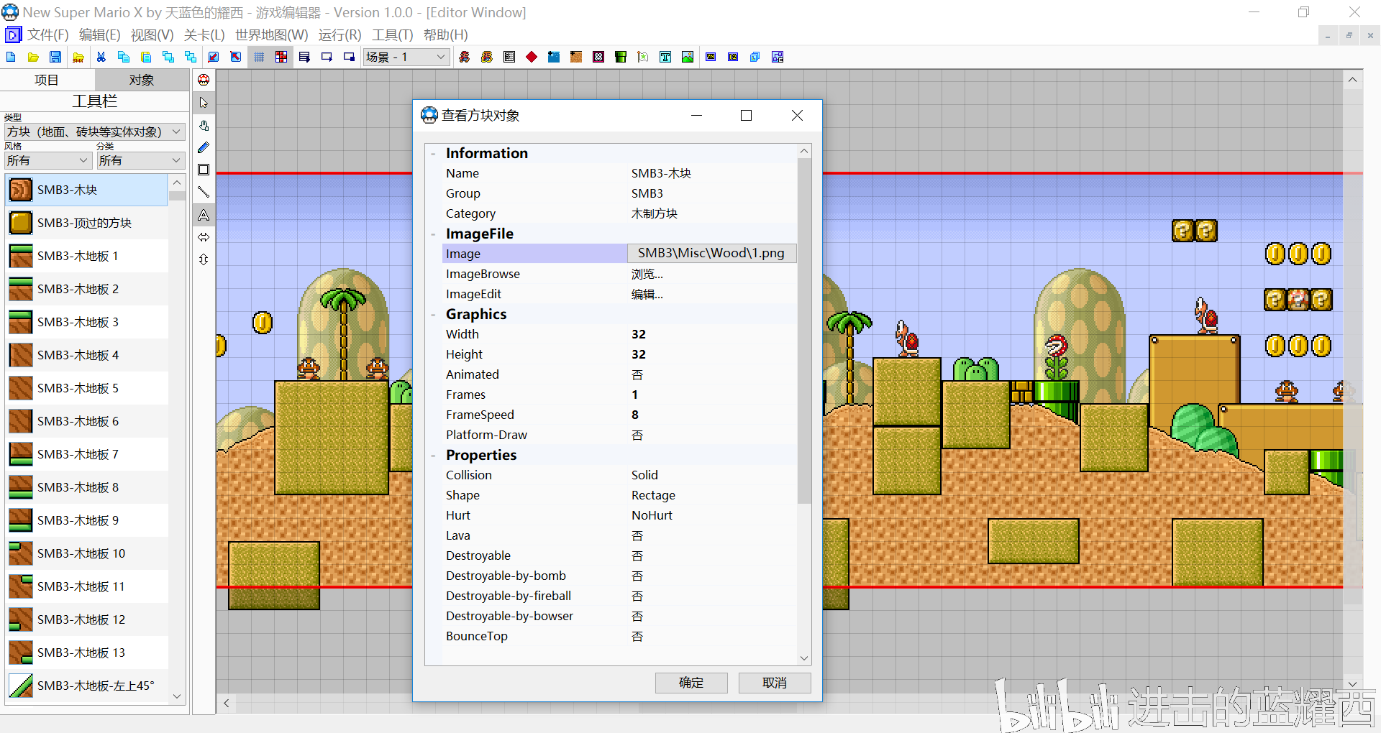Open the 文件(F) menu
Viewport: 1381px width, 733px height.
tap(47, 34)
